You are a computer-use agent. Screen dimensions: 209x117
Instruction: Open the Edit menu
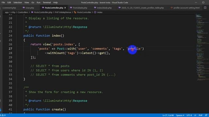click(9, 3)
